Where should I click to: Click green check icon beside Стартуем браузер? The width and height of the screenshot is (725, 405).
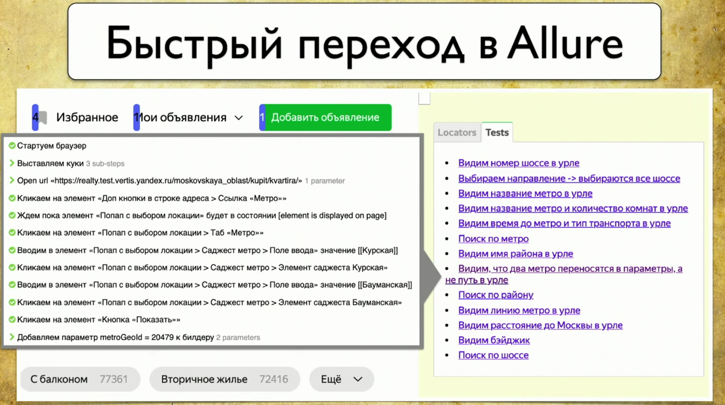pyautogui.click(x=12, y=145)
